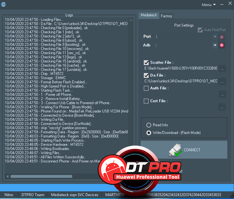234x199 pixels.
Task: Click the left arrow of logs scrollbar
Action: tap(7, 177)
